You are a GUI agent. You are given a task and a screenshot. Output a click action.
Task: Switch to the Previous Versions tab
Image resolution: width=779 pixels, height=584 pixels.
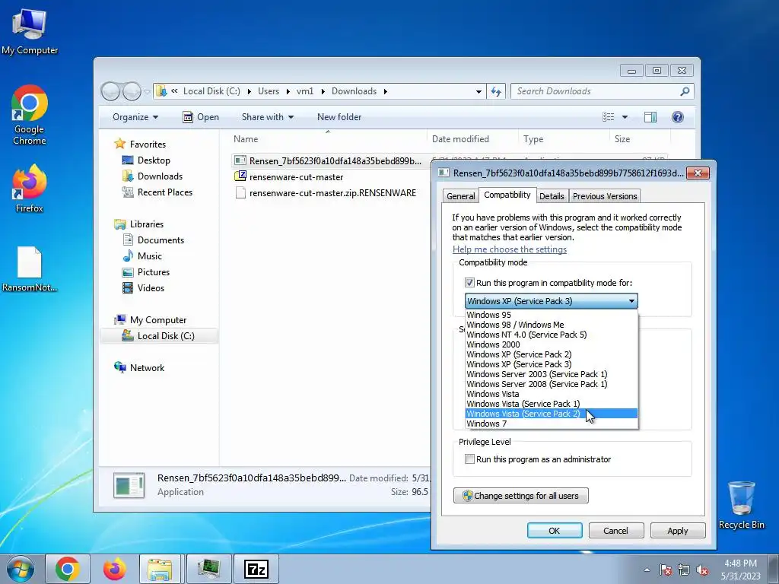[x=605, y=196]
